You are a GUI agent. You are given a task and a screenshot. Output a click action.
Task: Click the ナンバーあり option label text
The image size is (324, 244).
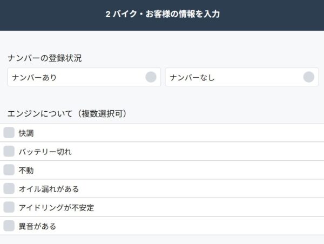click(35, 78)
